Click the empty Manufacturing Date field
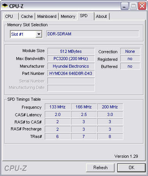Viewport: 148px width, 176px height. pos(71,88)
